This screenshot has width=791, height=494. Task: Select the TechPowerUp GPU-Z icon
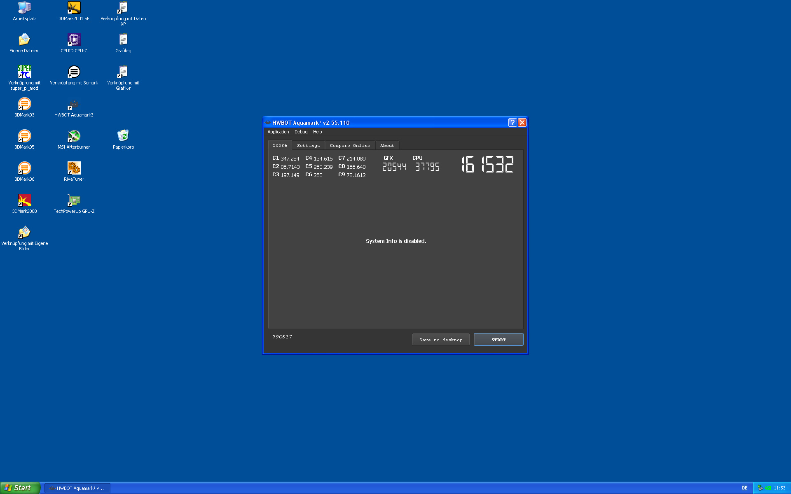click(x=74, y=204)
